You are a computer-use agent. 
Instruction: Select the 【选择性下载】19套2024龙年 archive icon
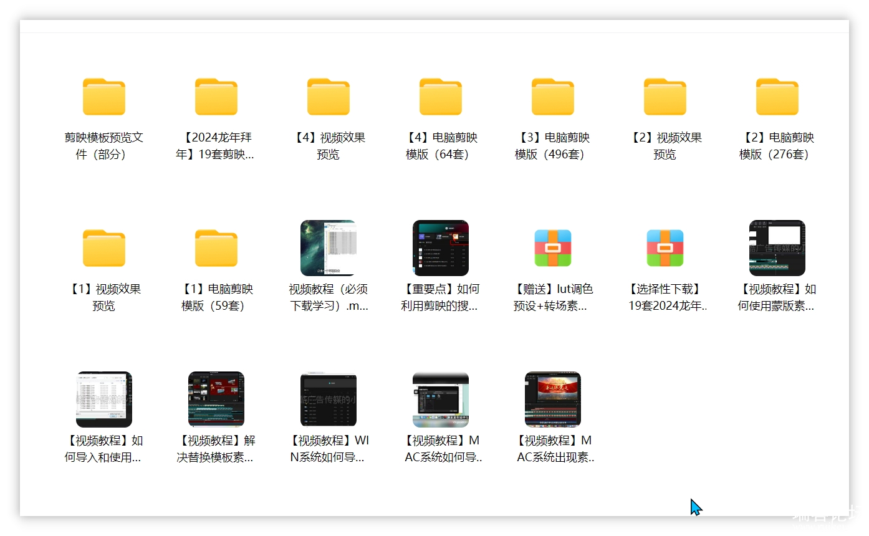tap(665, 248)
